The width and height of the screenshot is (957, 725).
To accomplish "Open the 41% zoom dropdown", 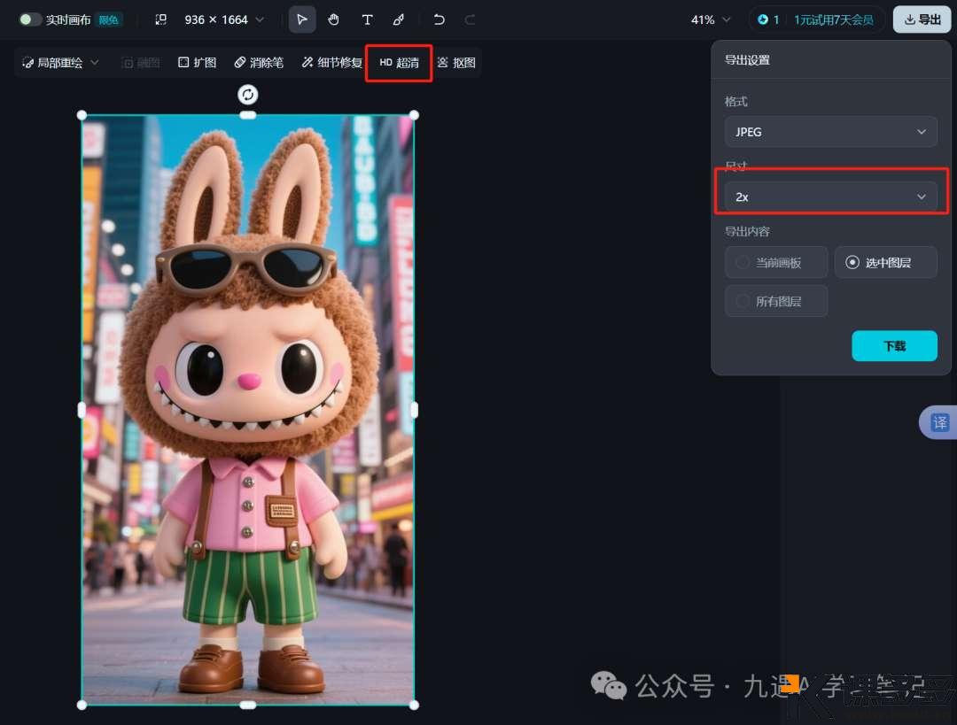I will pyautogui.click(x=711, y=19).
